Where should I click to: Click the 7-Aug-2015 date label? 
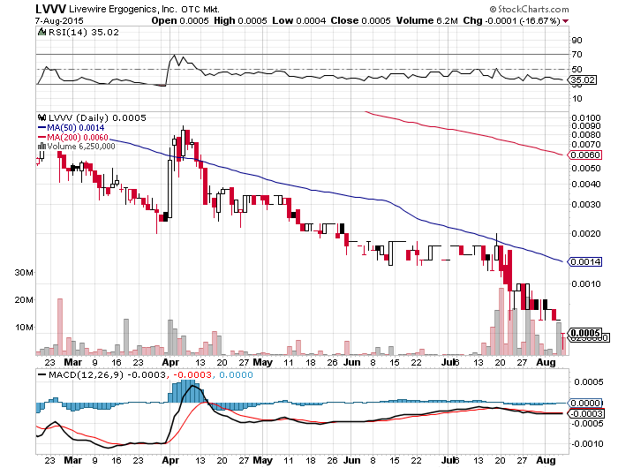[x=59, y=21]
